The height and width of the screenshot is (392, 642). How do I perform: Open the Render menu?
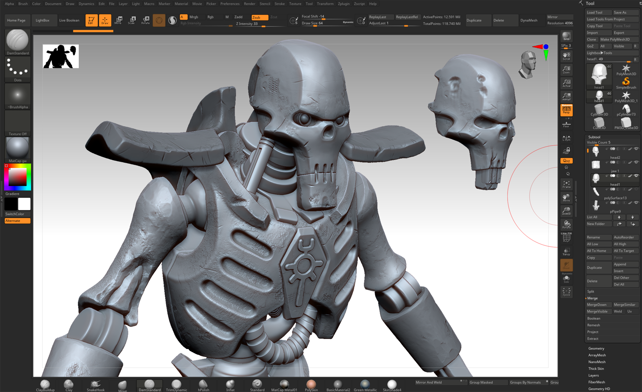pos(249,4)
